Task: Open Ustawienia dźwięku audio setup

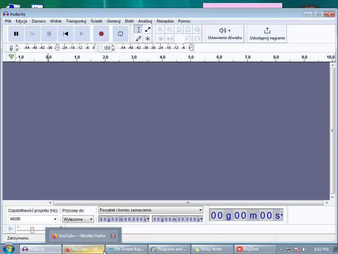Action: (x=225, y=34)
